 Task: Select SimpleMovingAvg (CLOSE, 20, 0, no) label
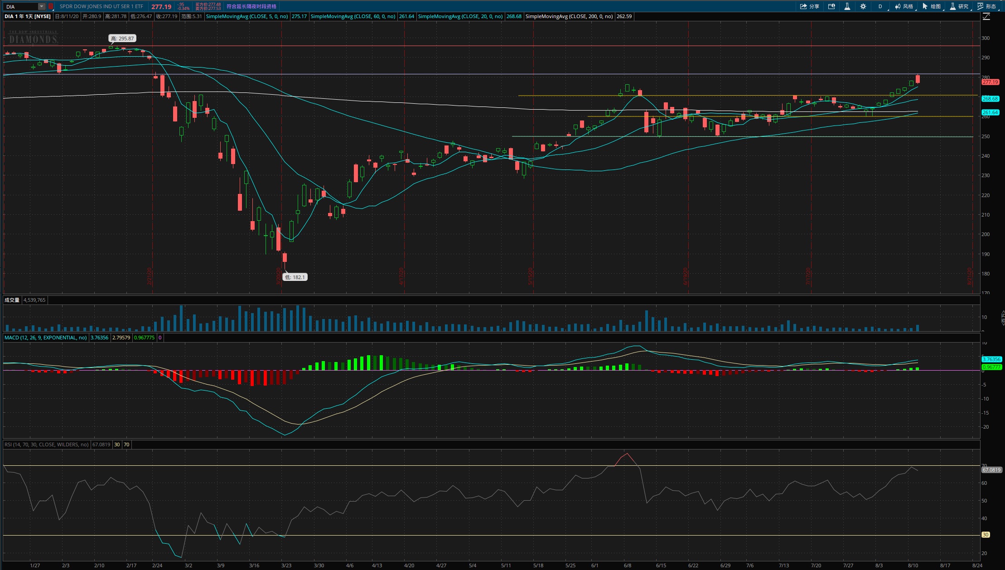click(x=460, y=16)
